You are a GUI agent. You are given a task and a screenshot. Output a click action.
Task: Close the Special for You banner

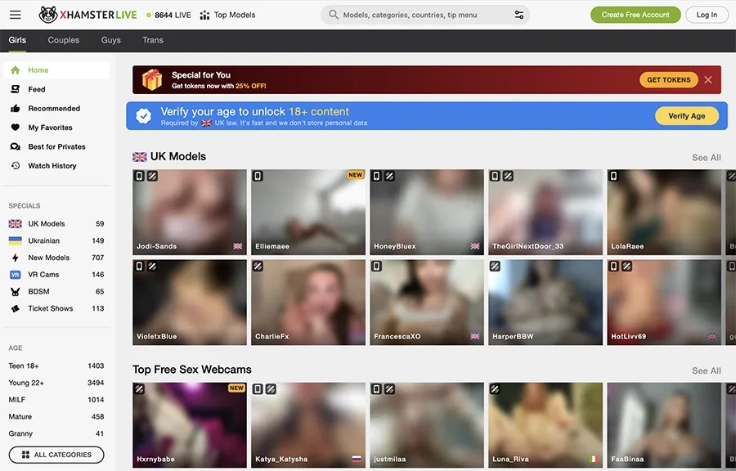(x=708, y=80)
